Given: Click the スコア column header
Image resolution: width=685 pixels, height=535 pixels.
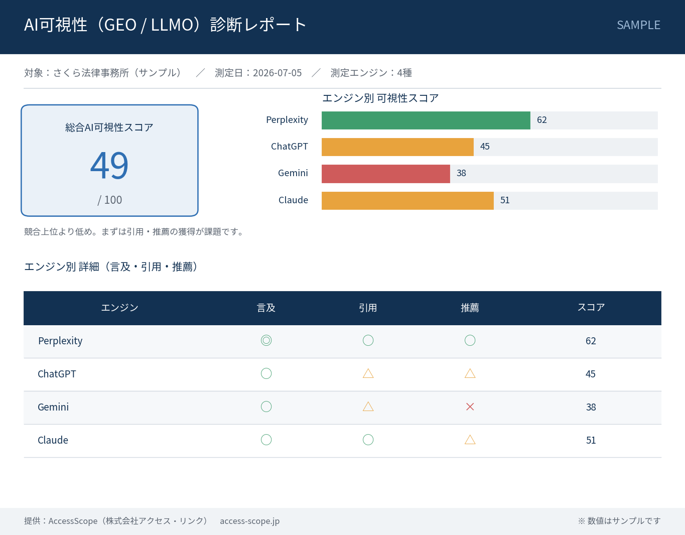Looking at the screenshot, I should (591, 308).
